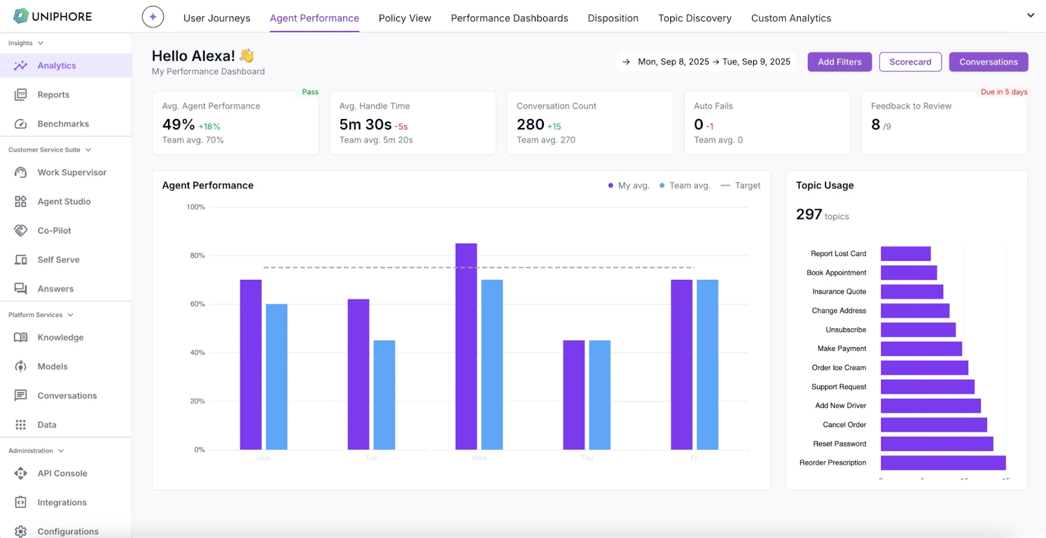The height and width of the screenshot is (538, 1046).
Task: Open Agent Studio using its icon
Action: point(21,201)
